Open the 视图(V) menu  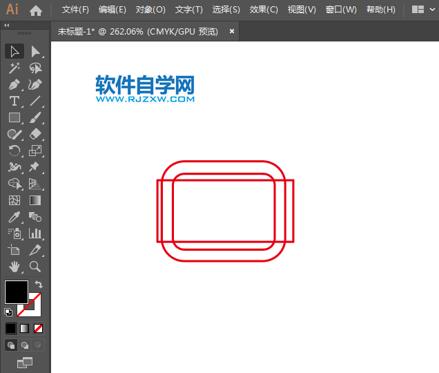[302, 10]
